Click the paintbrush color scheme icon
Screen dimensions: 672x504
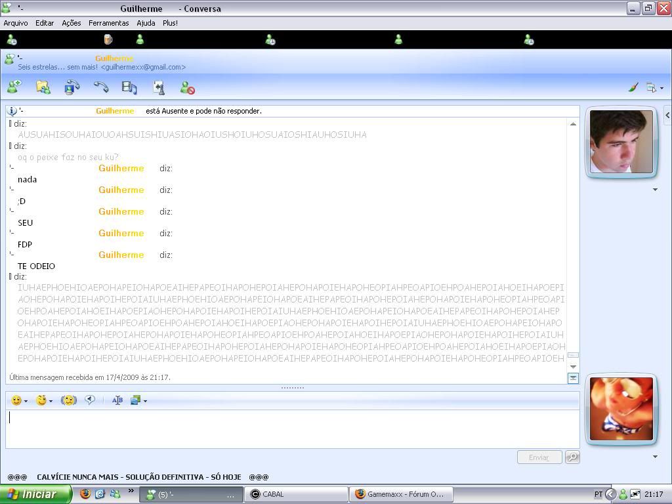(633, 87)
